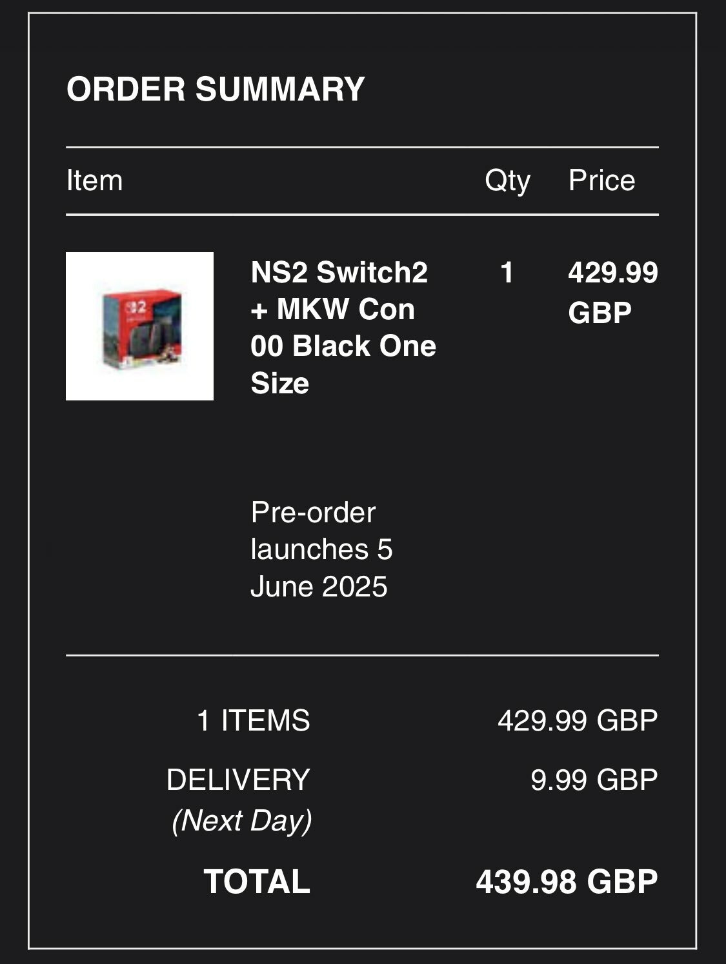
Task: Click the + MKW Con title line
Action: [333, 310]
